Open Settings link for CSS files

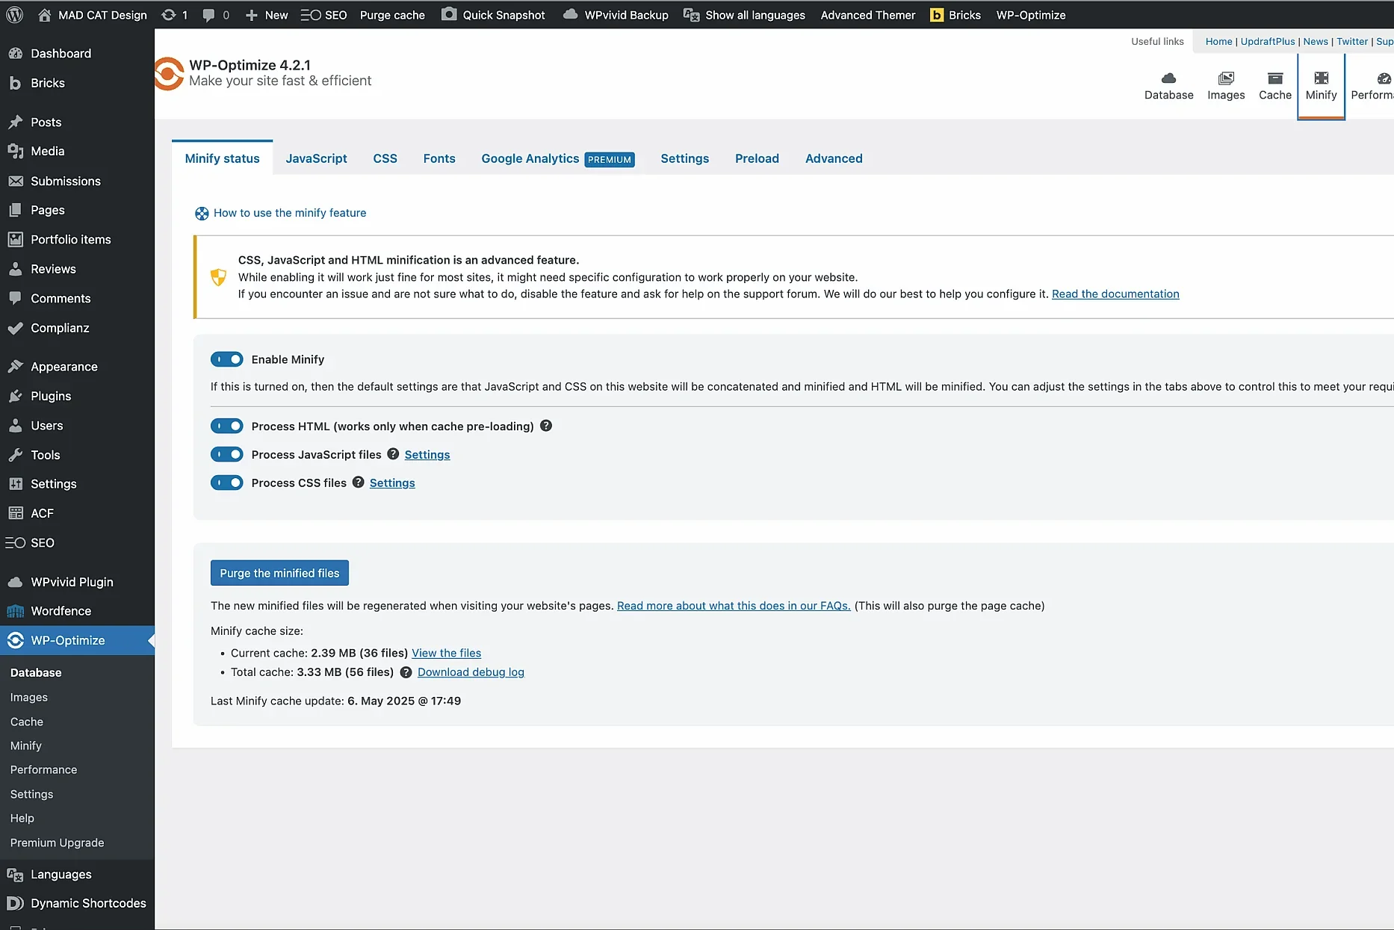pyautogui.click(x=392, y=483)
